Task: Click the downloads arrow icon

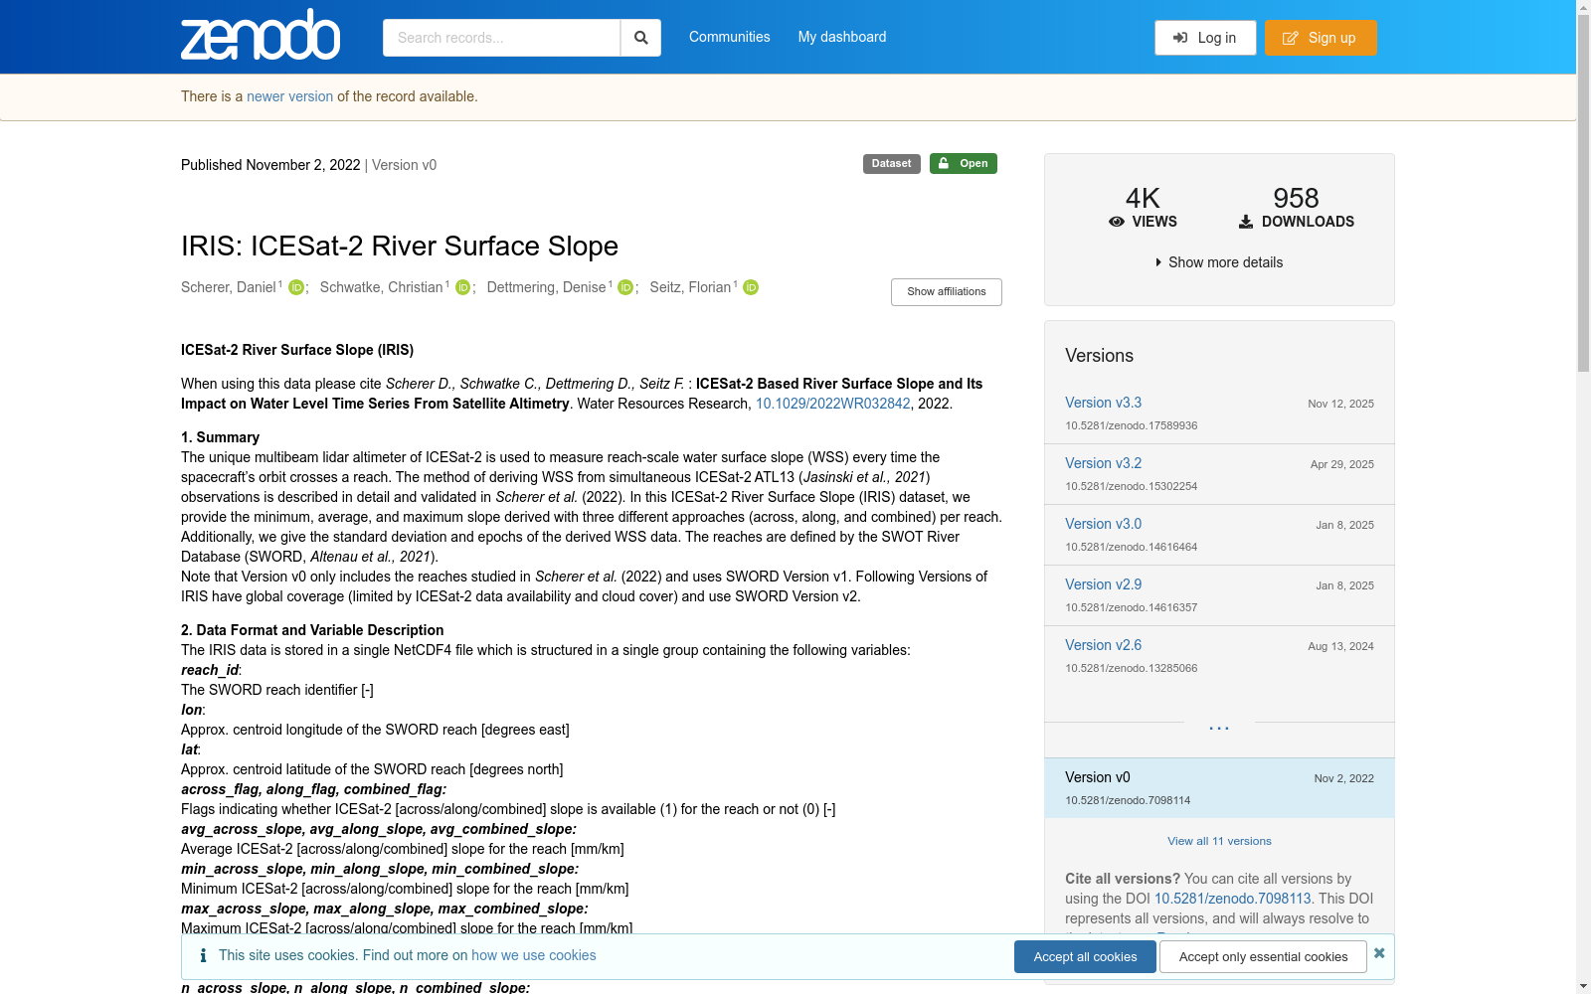Action: click(x=1246, y=222)
